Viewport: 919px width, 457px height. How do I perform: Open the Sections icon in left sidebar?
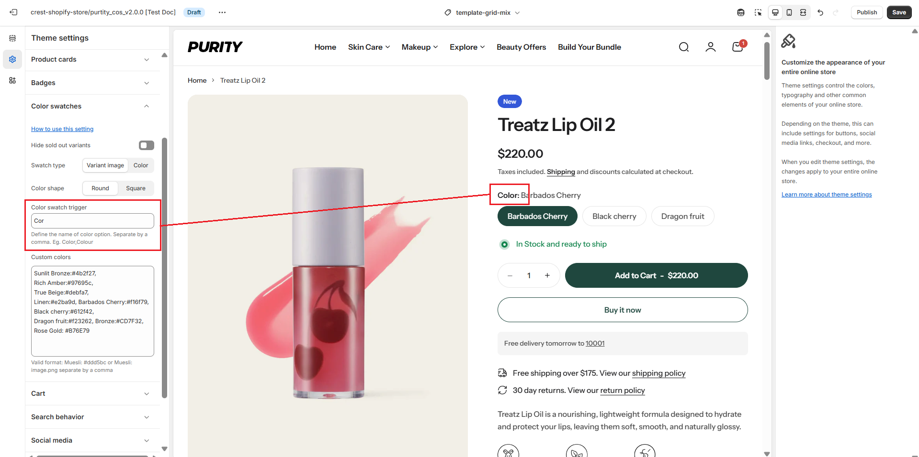click(12, 38)
